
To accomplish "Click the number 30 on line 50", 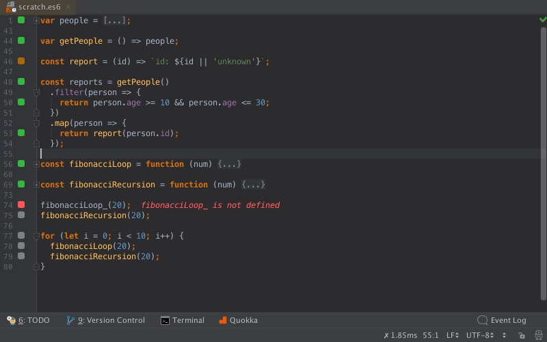I will [261, 103].
